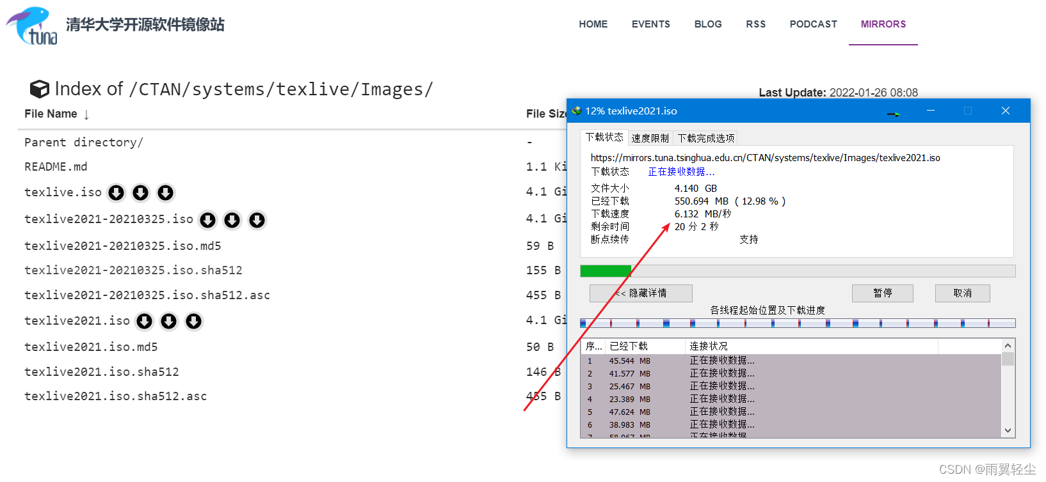Click first download icon for texlive2021-20210325.iso
This screenshot has height=482, width=1046.
tap(207, 220)
